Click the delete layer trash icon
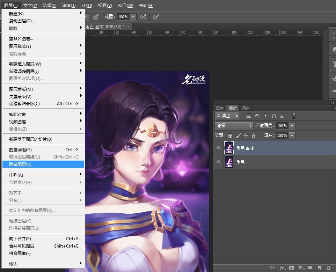336x272 pixels. point(329,268)
